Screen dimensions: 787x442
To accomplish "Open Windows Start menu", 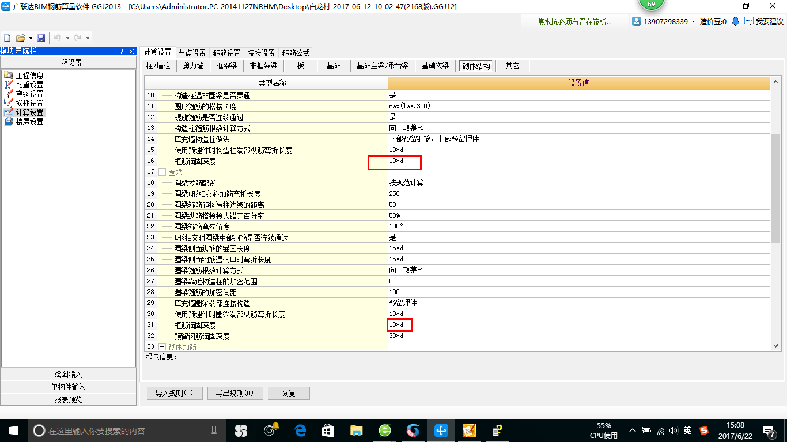I will [14, 430].
